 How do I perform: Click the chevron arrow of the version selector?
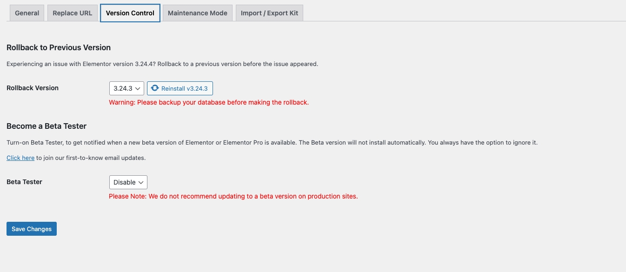[x=138, y=88]
